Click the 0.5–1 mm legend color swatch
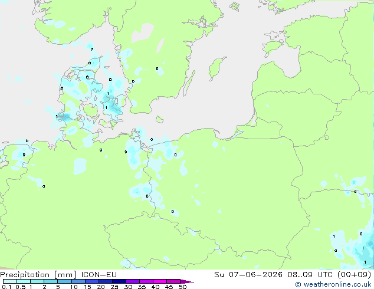 pyautogui.click(x=24, y=281)
